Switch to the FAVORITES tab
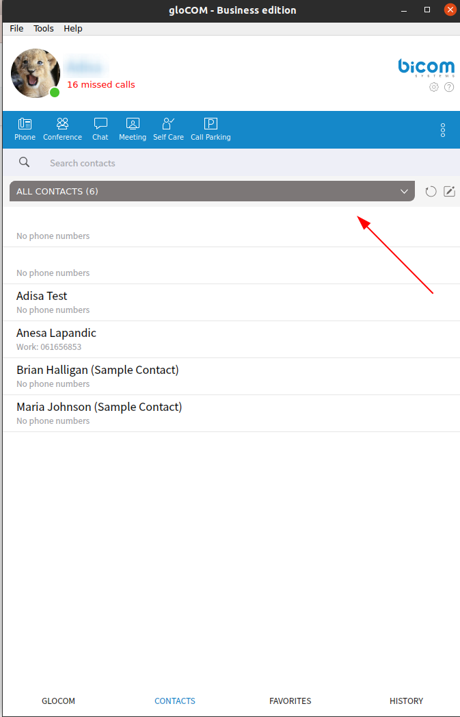 click(290, 701)
